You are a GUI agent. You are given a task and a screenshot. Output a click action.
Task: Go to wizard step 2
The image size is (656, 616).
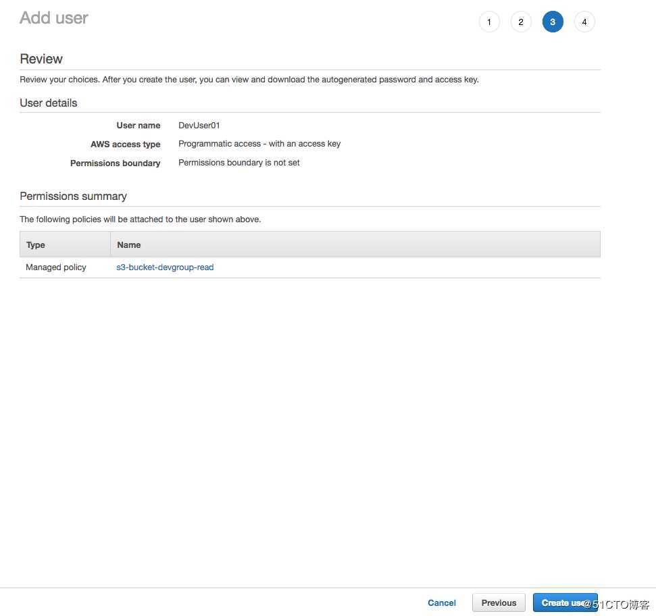tap(521, 22)
